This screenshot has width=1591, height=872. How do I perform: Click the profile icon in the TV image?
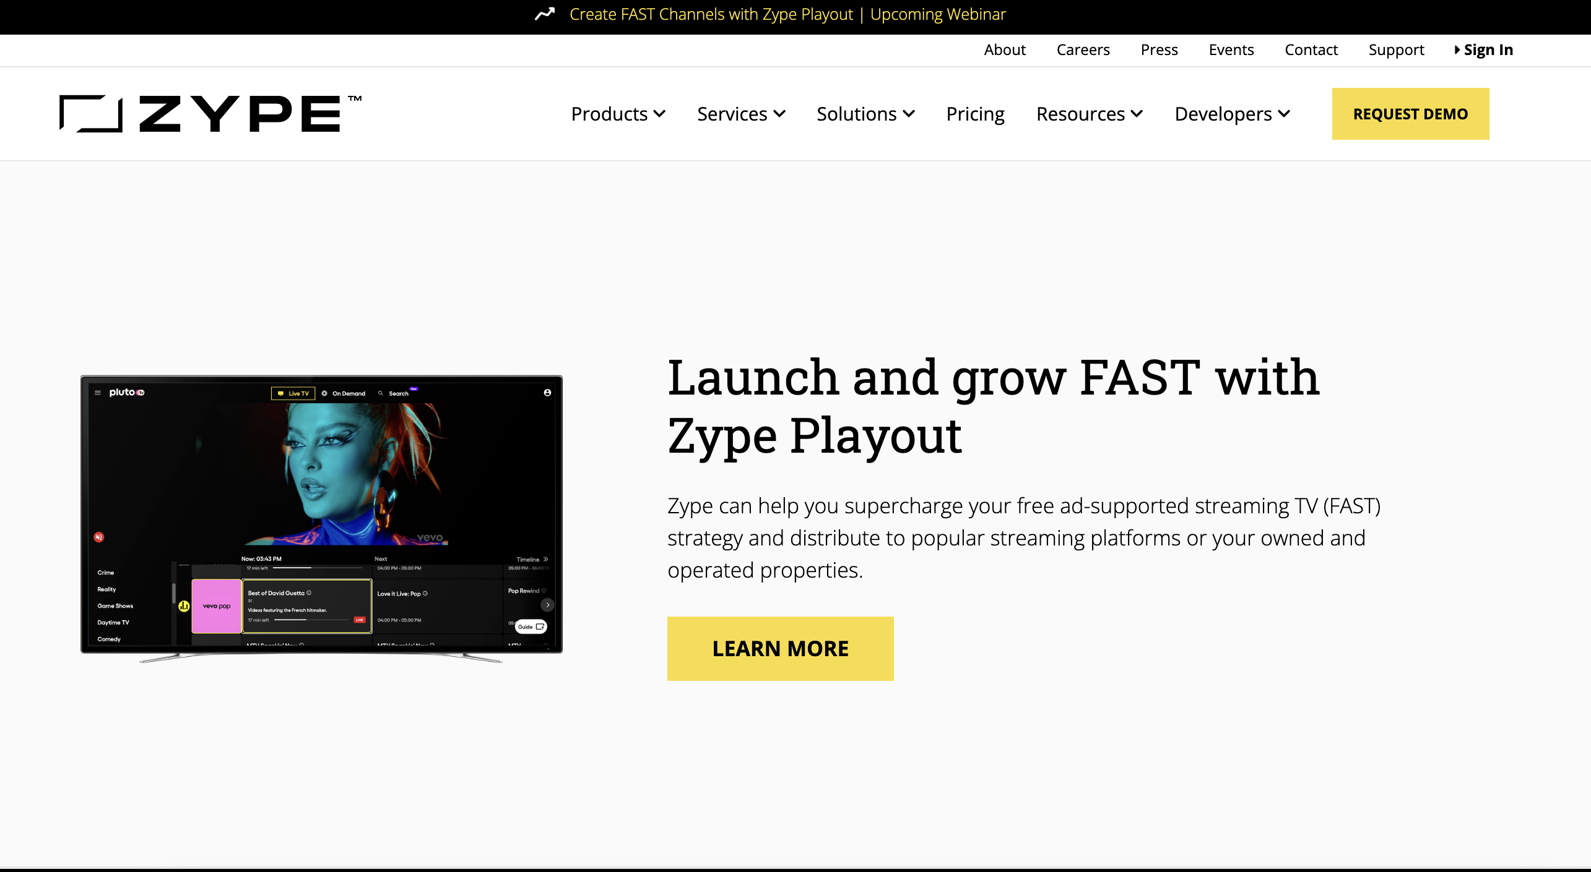tap(547, 393)
